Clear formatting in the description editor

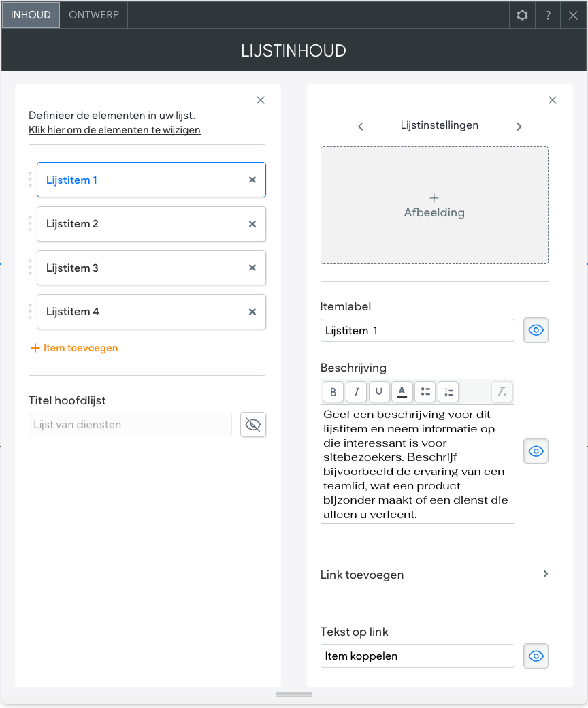pos(502,391)
